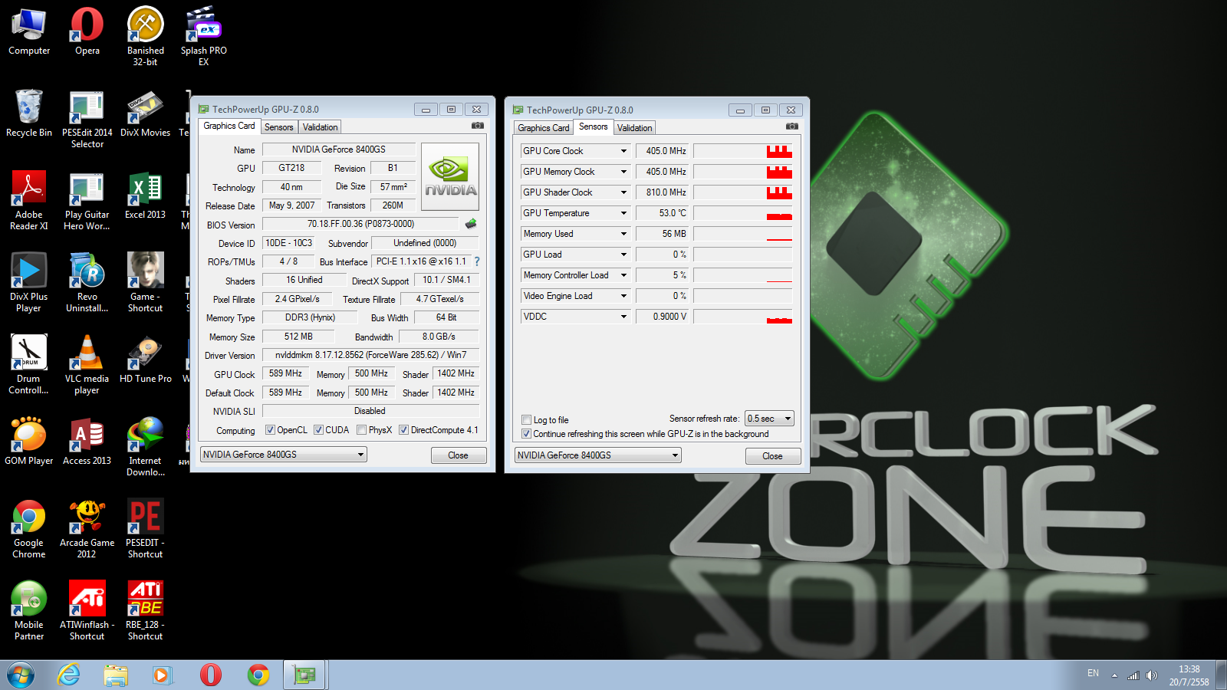Open DivX Movies desktop icon

[146, 113]
